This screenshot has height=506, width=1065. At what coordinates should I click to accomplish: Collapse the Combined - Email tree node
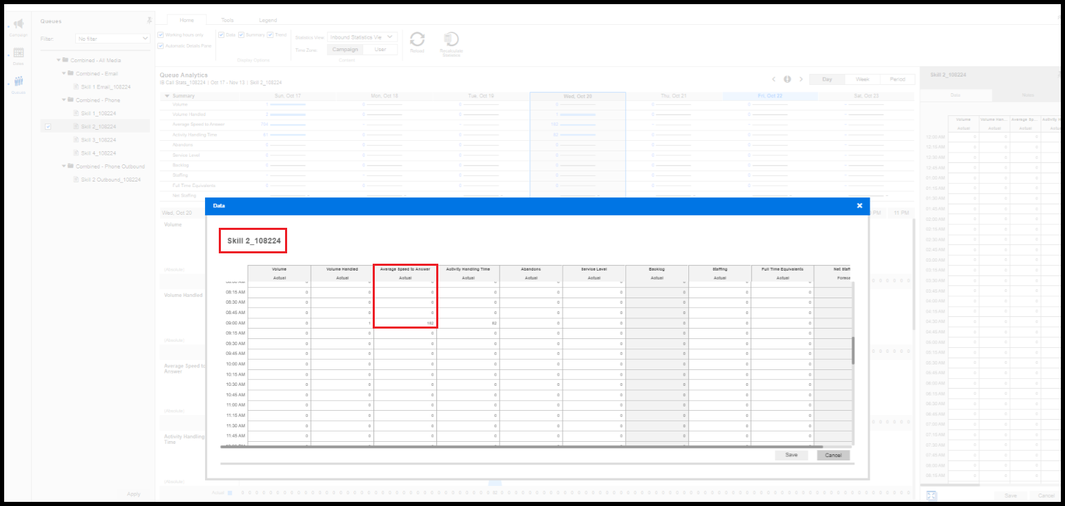(x=63, y=73)
